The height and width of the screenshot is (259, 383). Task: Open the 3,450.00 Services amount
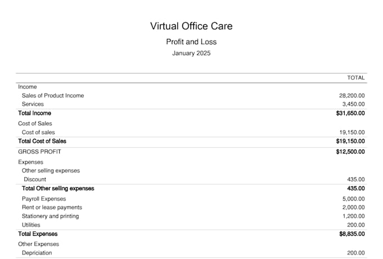[354, 104]
